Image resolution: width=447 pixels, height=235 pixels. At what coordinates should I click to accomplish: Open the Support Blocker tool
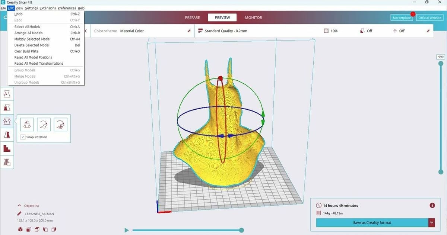click(x=7, y=161)
